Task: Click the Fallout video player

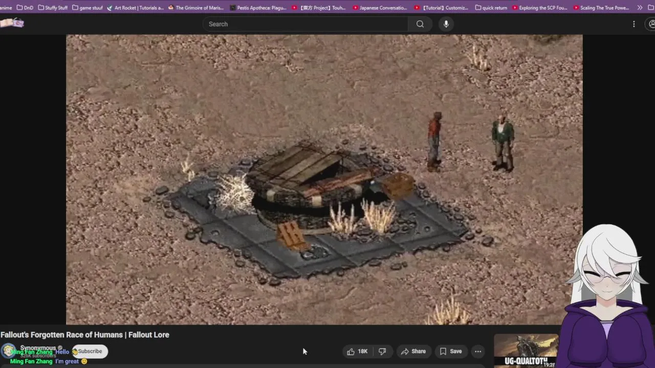Action: (324, 179)
